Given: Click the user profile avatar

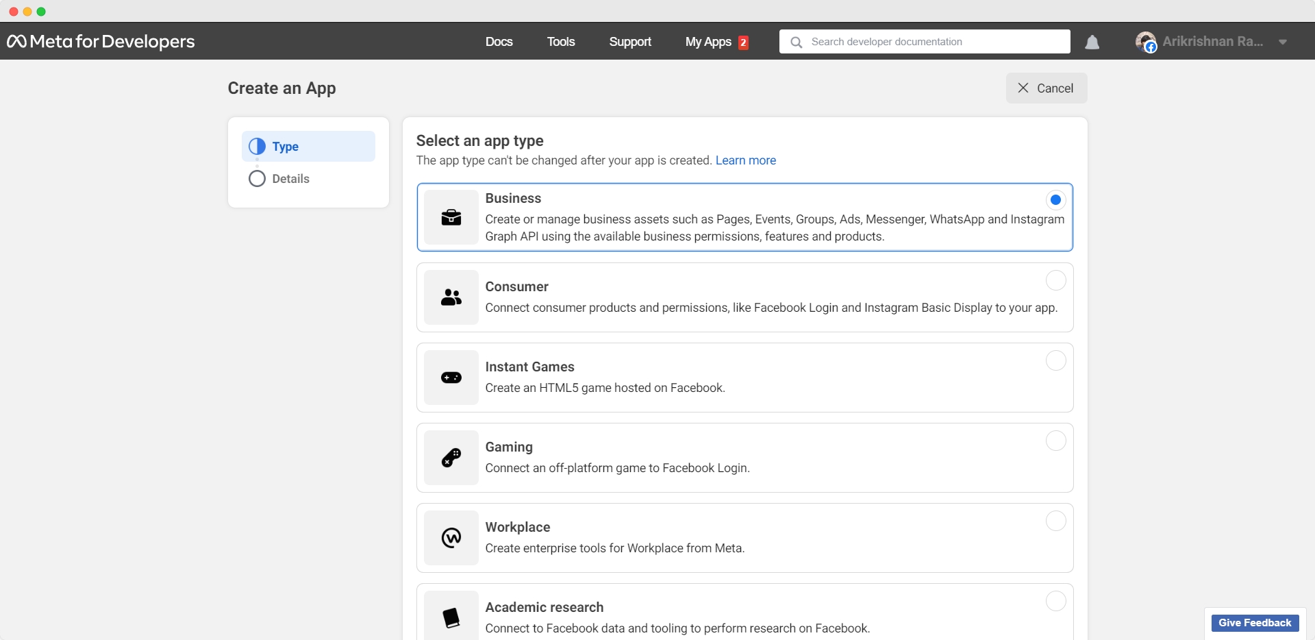Looking at the screenshot, I should pyautogui.click(x=1145, y=42).
